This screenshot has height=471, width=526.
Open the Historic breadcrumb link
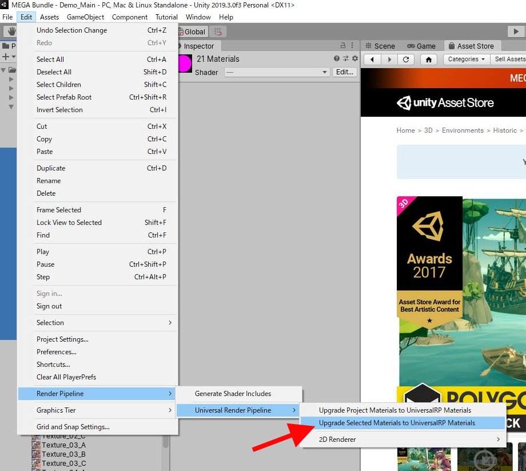[504, 130]
